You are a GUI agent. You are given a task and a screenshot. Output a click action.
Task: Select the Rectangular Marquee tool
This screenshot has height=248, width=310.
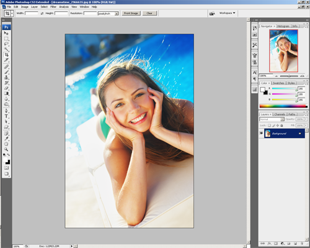(6, 39)
